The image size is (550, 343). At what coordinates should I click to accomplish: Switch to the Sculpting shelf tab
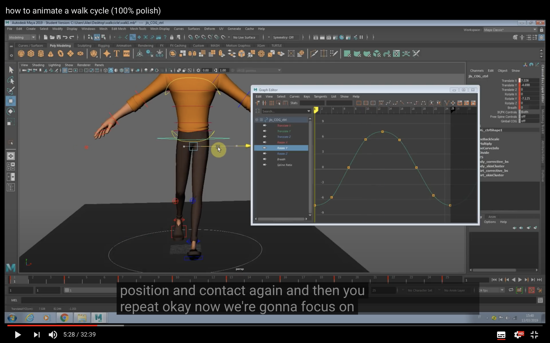pos(84,46)
